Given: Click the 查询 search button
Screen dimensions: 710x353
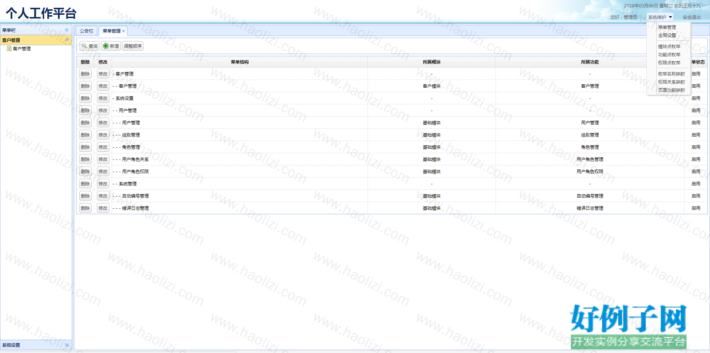Looking at the screenshot, I should pyautogui.click(x=89, y=46).
